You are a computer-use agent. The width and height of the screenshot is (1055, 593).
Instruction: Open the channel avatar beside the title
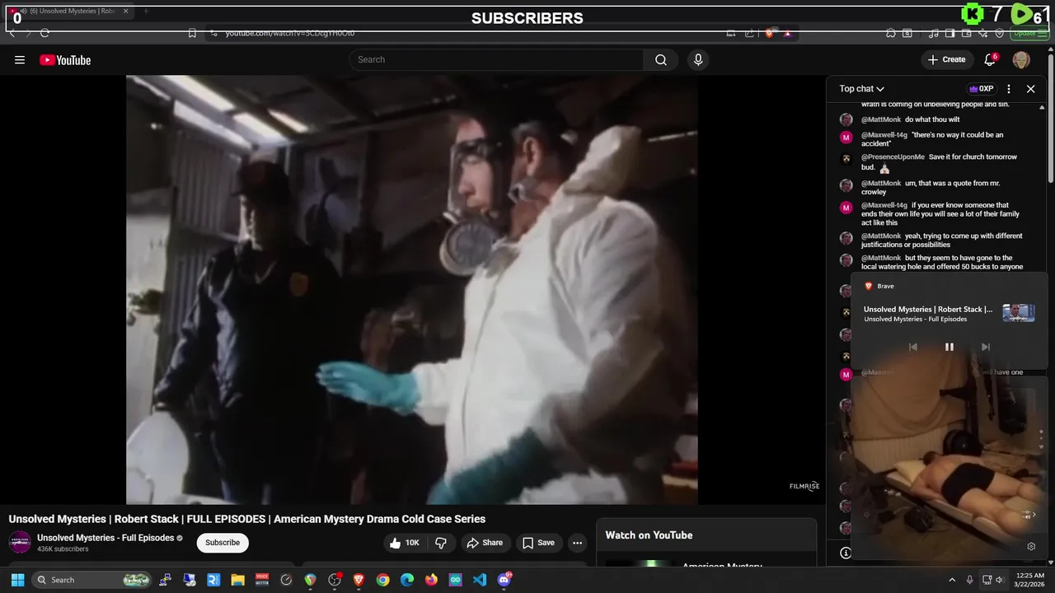click(20, 542)
